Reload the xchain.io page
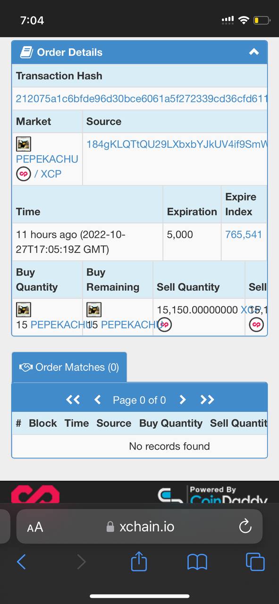 (245, 527)
